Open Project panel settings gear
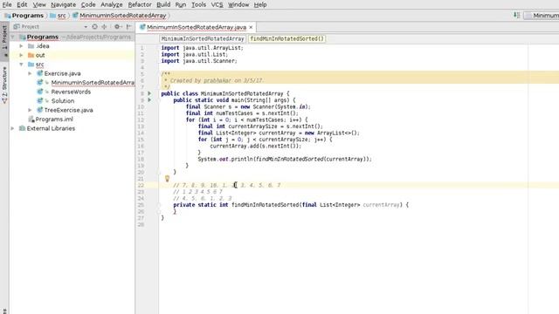 tap(117, 26)
